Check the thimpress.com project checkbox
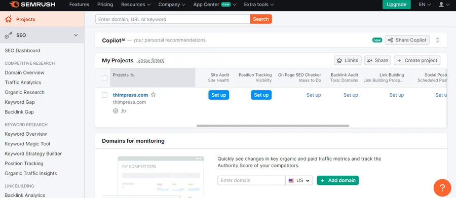The width and height of the screenshot is (456, 198). point(105,95)
